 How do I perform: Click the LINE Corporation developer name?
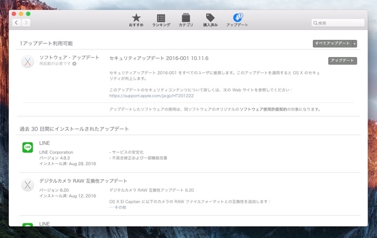click(x=57, y=152)
